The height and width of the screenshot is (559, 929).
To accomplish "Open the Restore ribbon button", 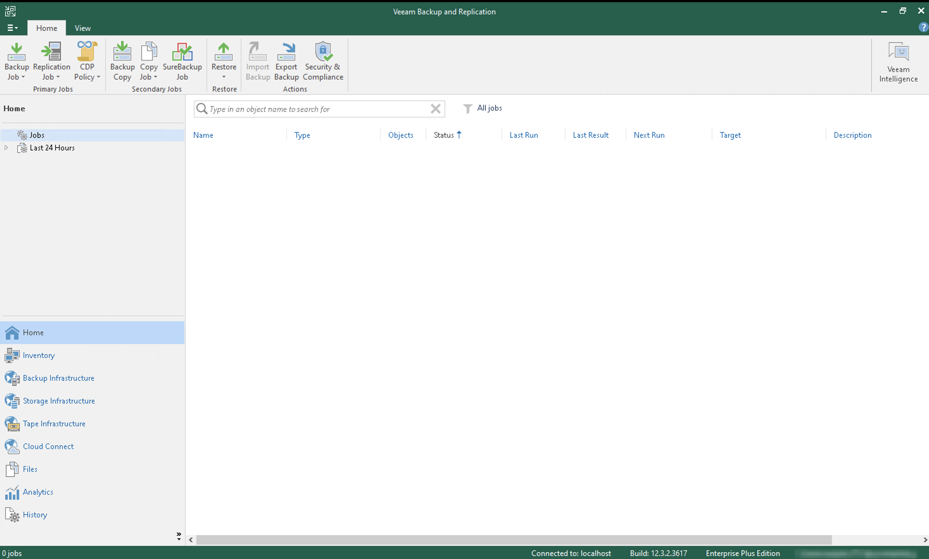I will (224, 61).
